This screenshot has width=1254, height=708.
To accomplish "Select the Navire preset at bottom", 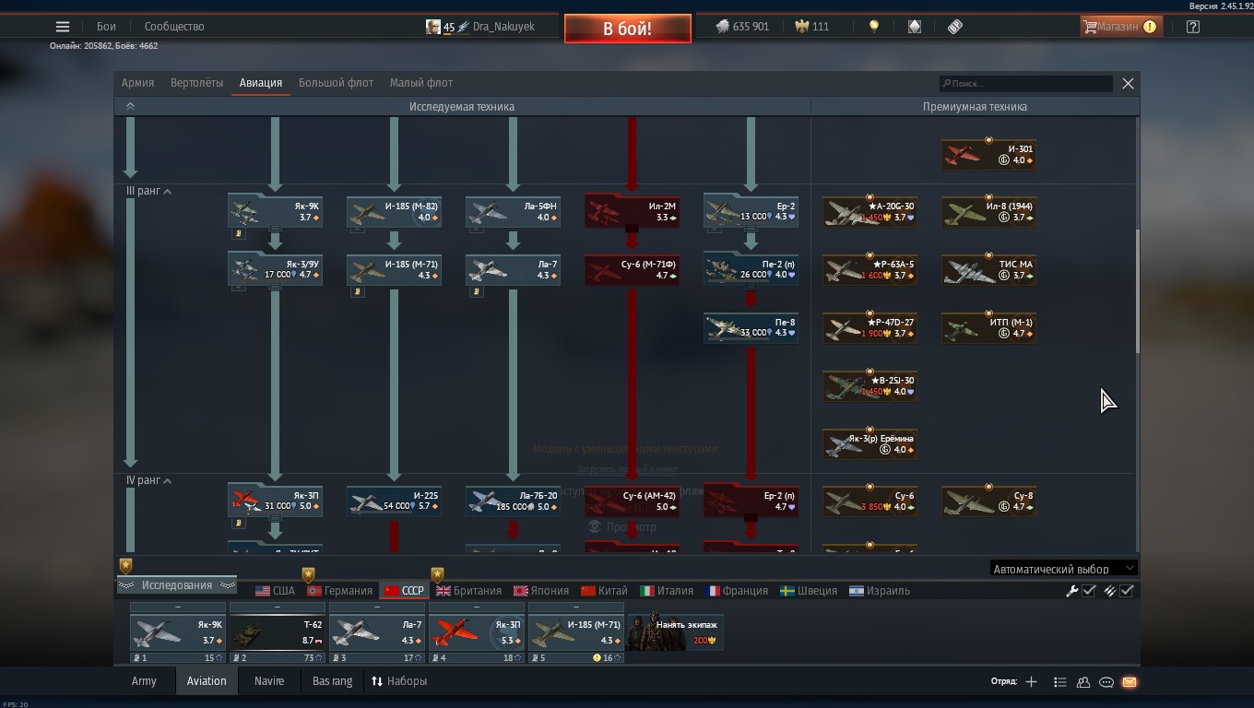I will (x=269, y=681).
